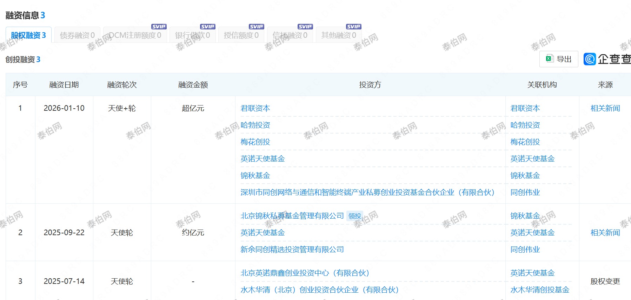Select the 股权融资 tab
The width and height of the screenshot is (631, 300).
28,35
